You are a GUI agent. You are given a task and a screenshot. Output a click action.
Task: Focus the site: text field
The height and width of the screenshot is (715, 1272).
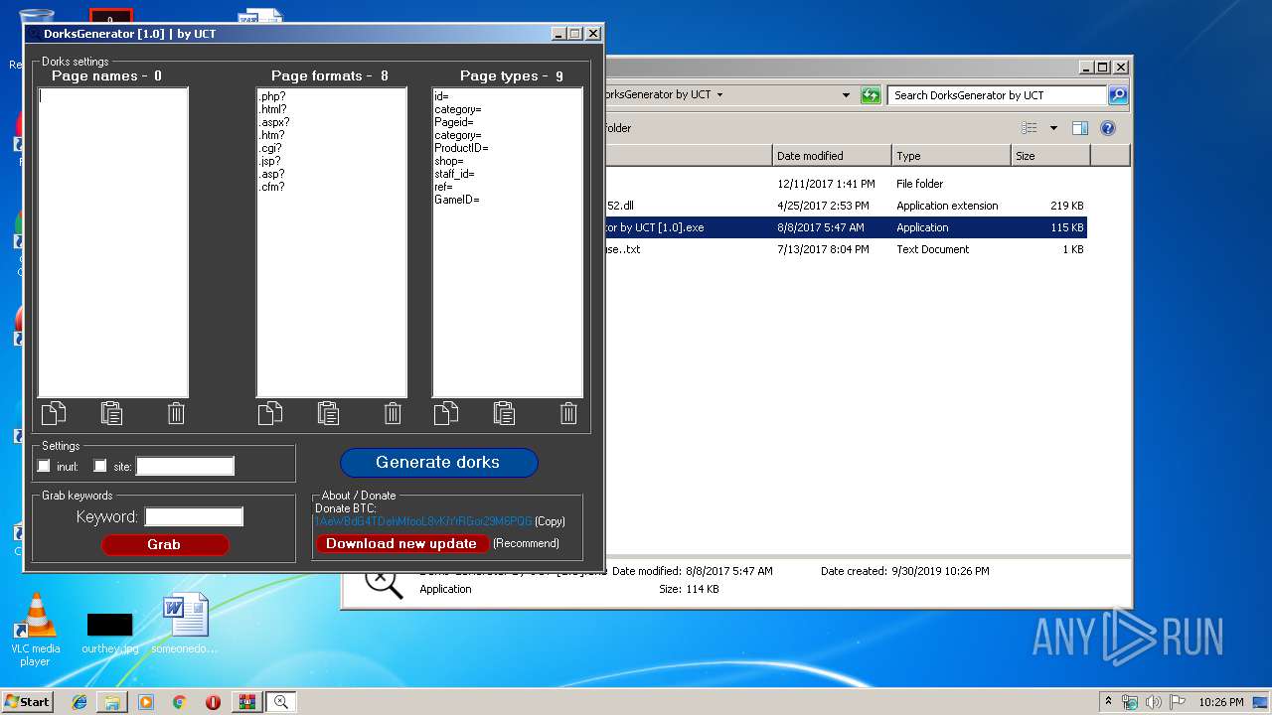[185, 466]
